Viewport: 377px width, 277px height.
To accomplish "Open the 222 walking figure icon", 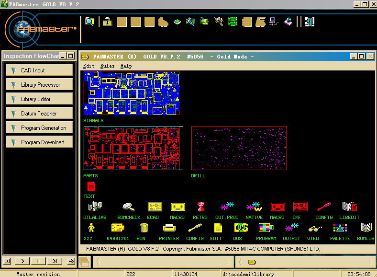I will coord(91,228).
